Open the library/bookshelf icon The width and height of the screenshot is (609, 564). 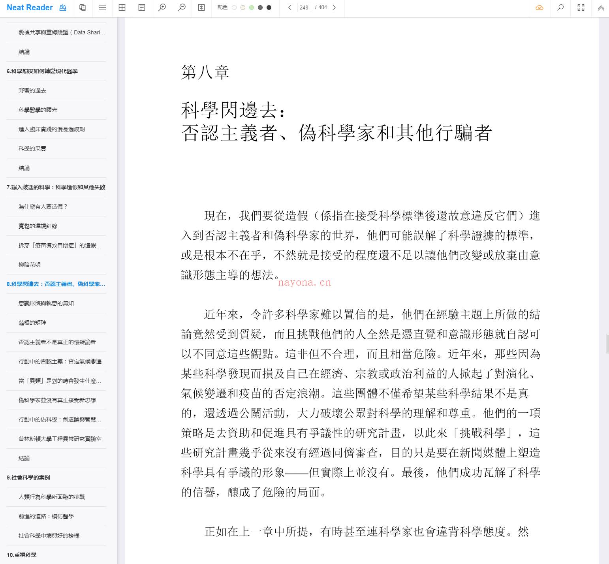click(83, 8)
